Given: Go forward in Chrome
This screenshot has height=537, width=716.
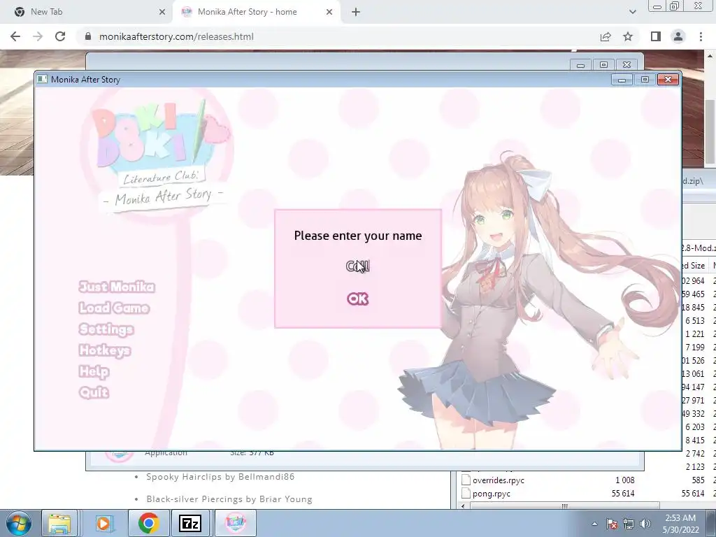Looking at the screenshot, I should coord(38,36).
